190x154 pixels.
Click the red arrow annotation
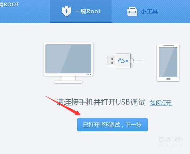point(63,105)
